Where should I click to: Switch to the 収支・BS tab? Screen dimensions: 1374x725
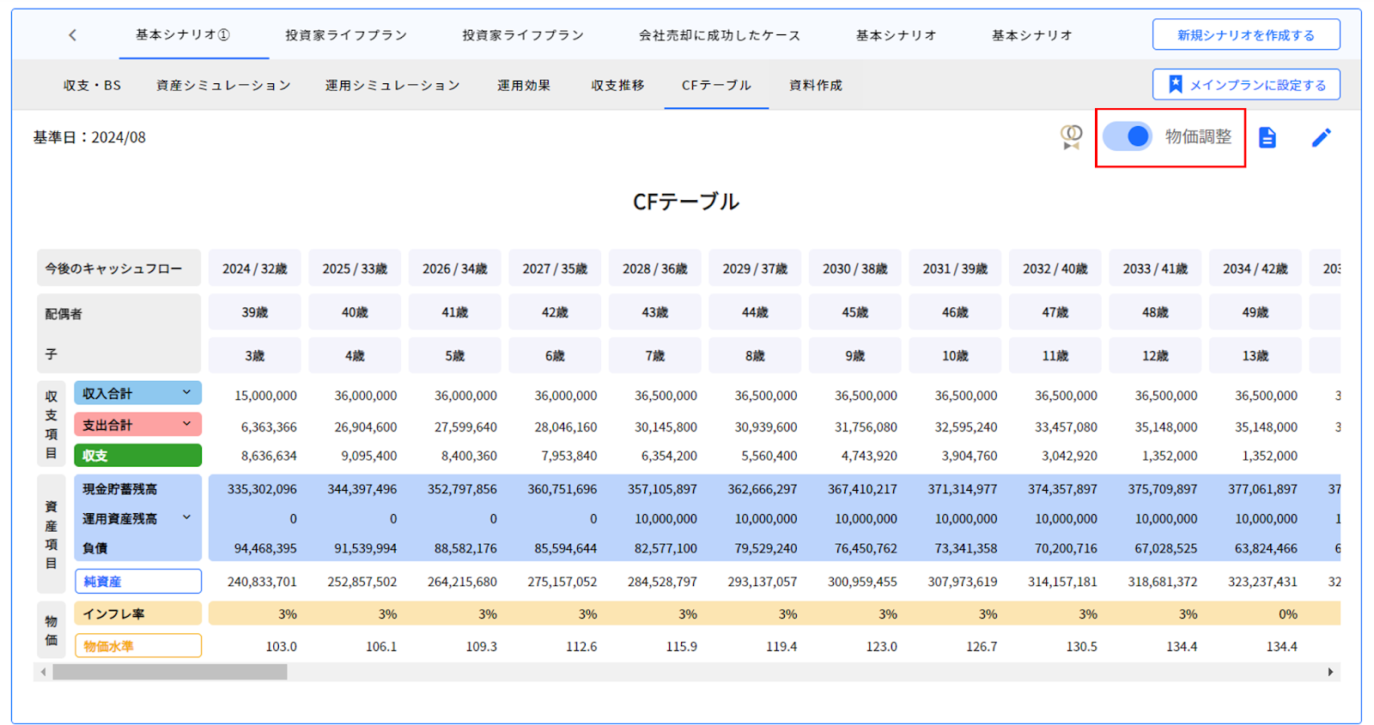92,85
